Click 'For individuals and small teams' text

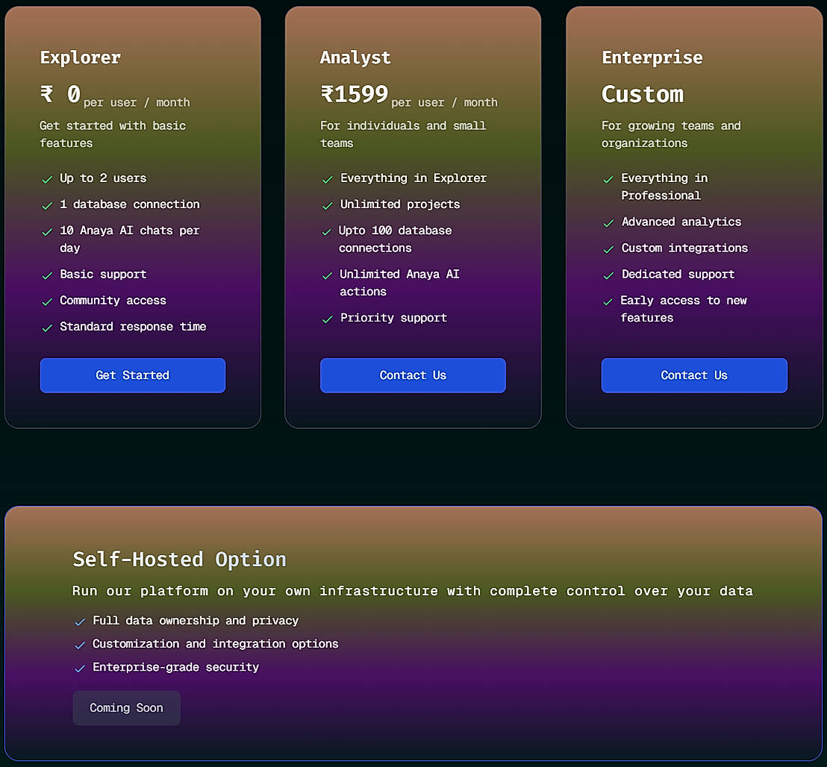[403, 134]
